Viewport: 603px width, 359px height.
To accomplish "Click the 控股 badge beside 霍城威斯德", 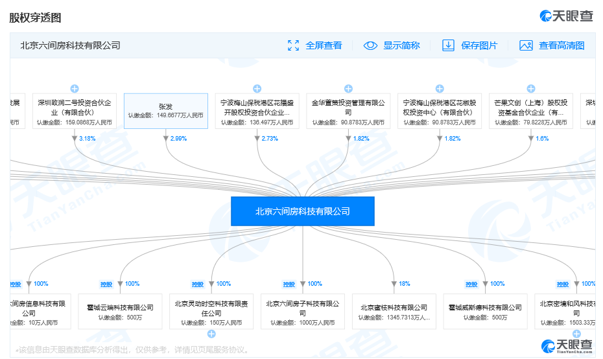I will pyautogui.click(x=472, y=284).
